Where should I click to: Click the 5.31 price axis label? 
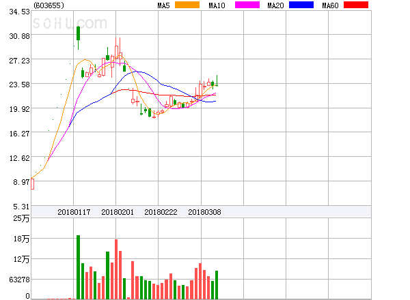pyautogui.click(x=21, y=207)
